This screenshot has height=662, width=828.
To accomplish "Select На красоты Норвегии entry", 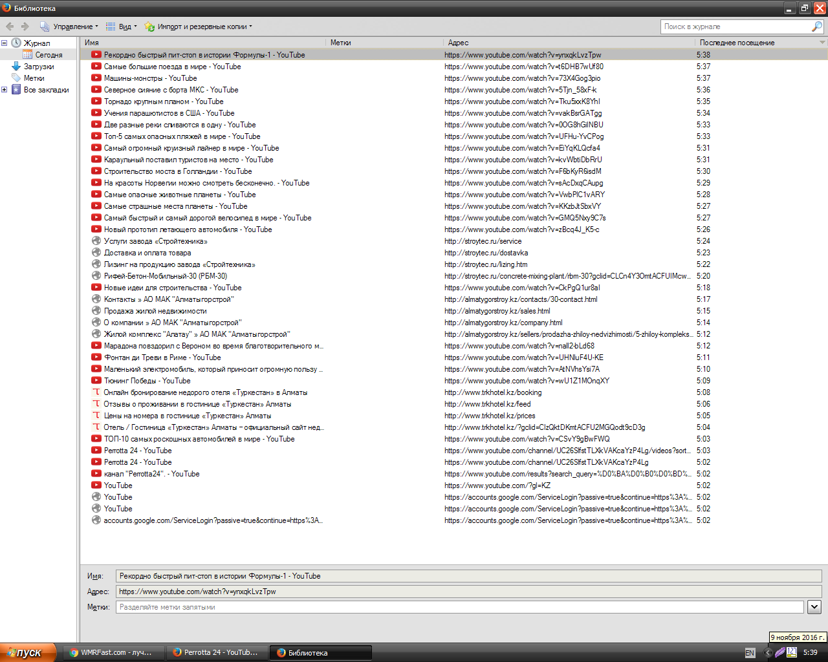I will pyautogui.click(x=454, y=183).
